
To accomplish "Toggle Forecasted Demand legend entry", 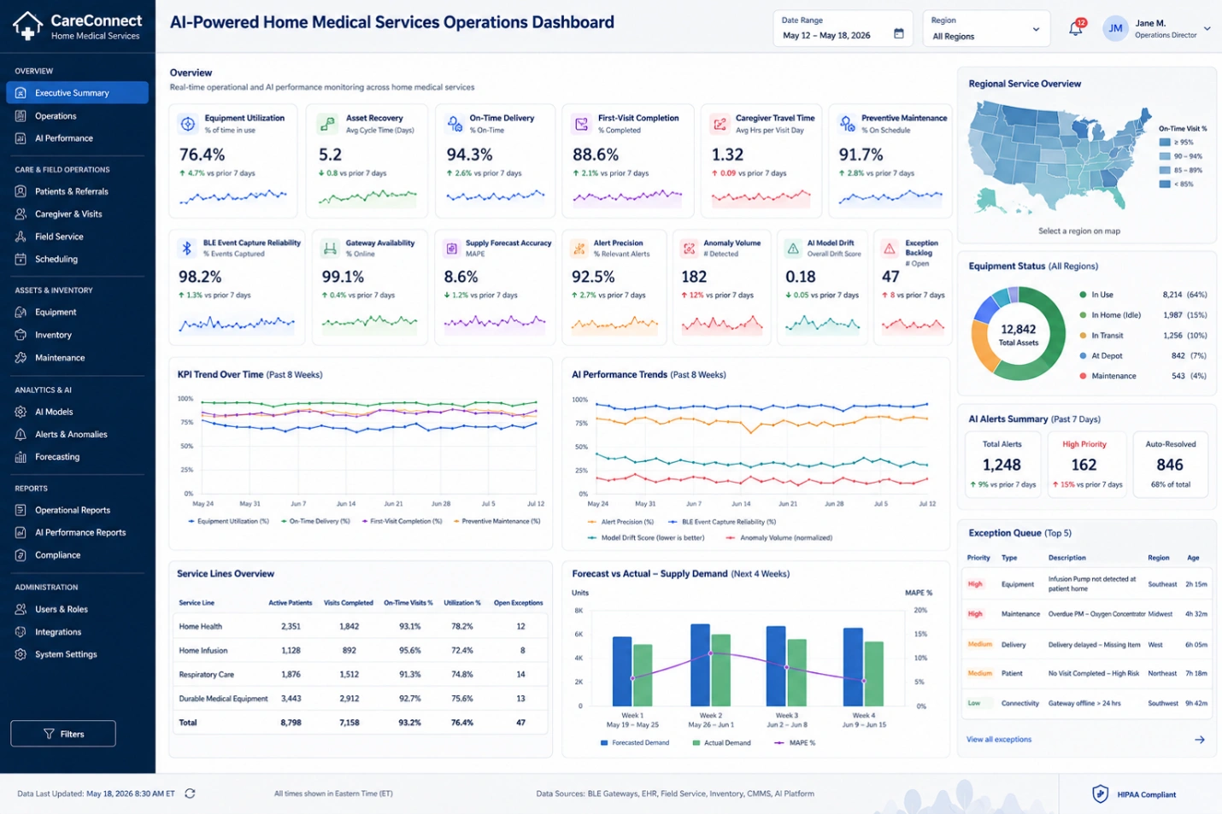I will (635, 743).
